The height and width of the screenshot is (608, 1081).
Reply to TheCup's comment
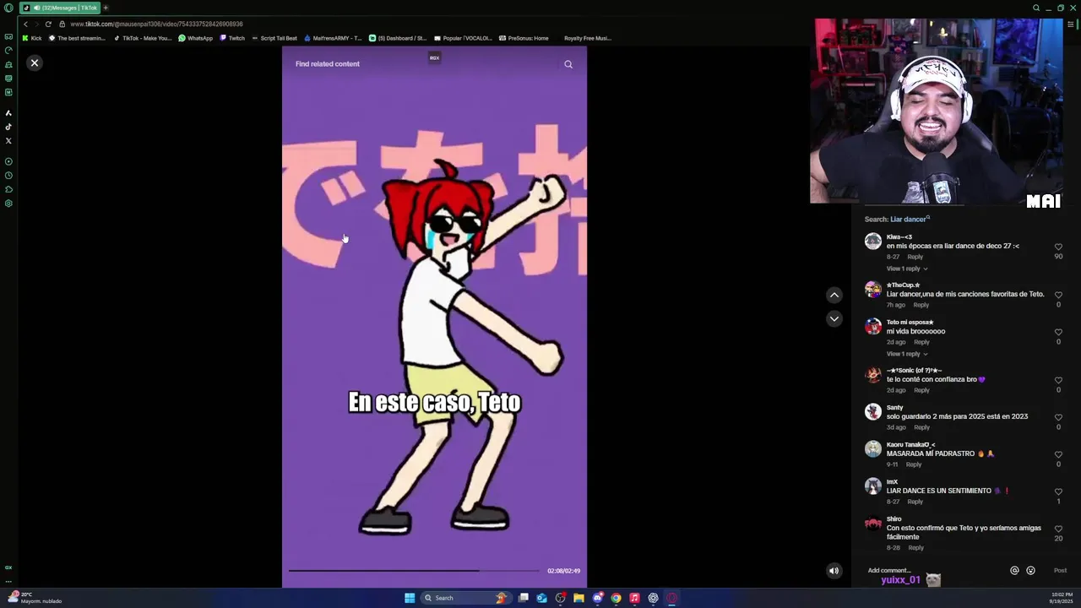click(x=921, y=305)
